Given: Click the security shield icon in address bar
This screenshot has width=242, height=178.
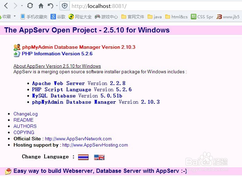Looking at the screenshot, I should click(65, 6).
